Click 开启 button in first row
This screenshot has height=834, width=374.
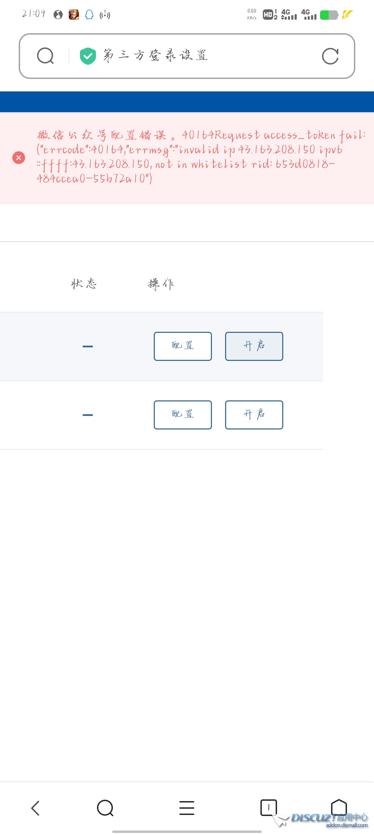tap(254, 346)
